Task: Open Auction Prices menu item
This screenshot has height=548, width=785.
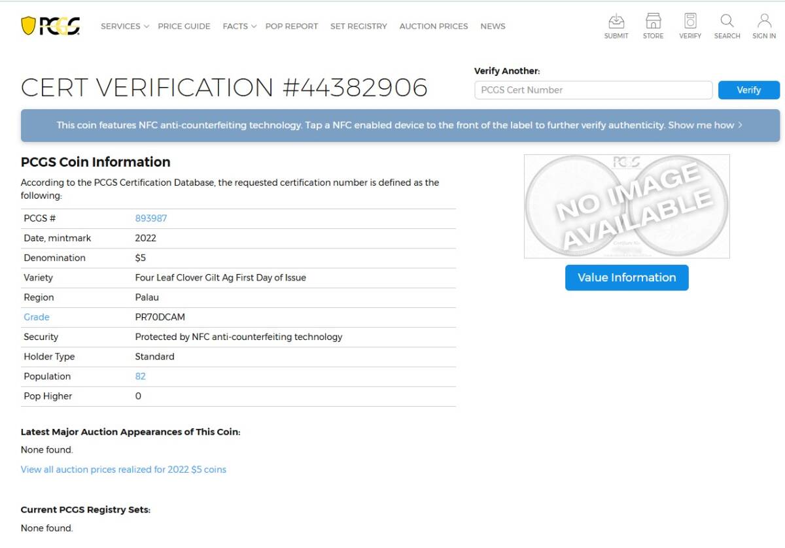Action: (434, 26)
